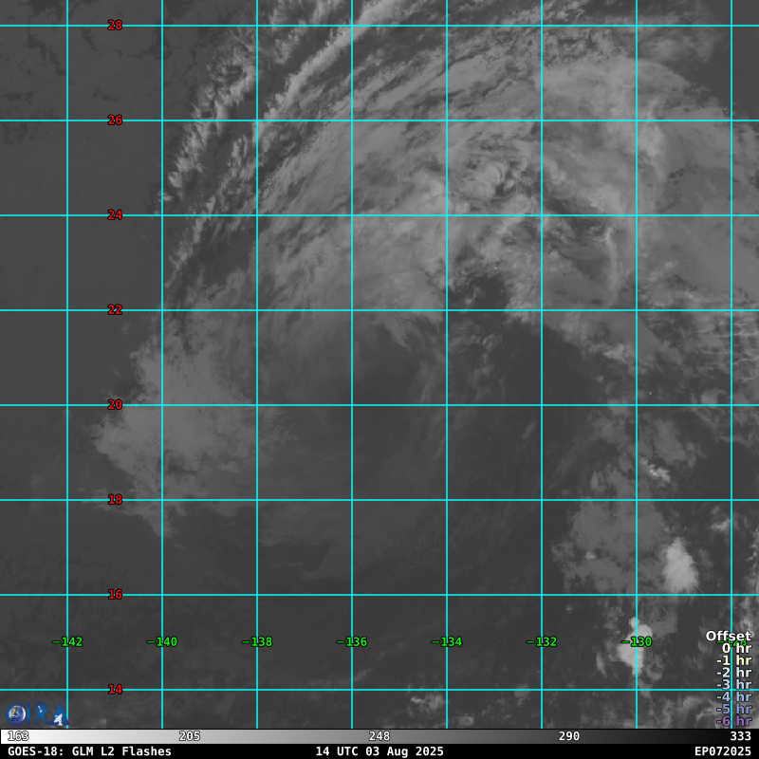759x759 pixels.
Task: Click the Offset legend heading
Action: (729, 636)
